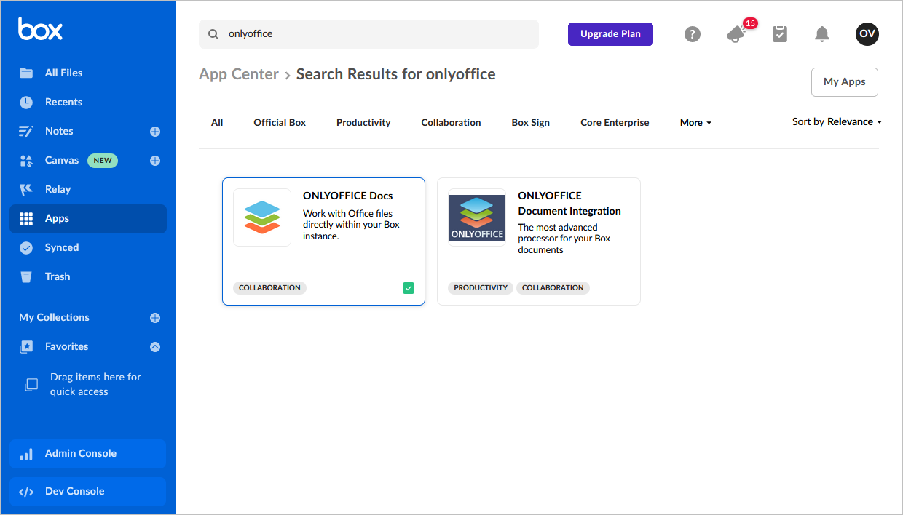Screen dimensions: 903x515
Task: Add a new Note with the plus button
Action: click(154, 131)
